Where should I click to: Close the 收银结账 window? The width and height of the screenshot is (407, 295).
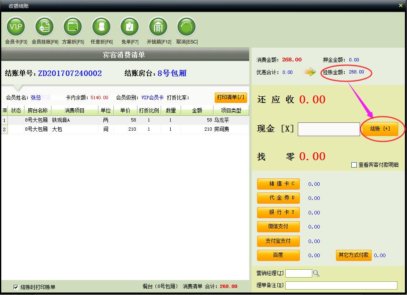pyautogui.click(x=400, y=5)
